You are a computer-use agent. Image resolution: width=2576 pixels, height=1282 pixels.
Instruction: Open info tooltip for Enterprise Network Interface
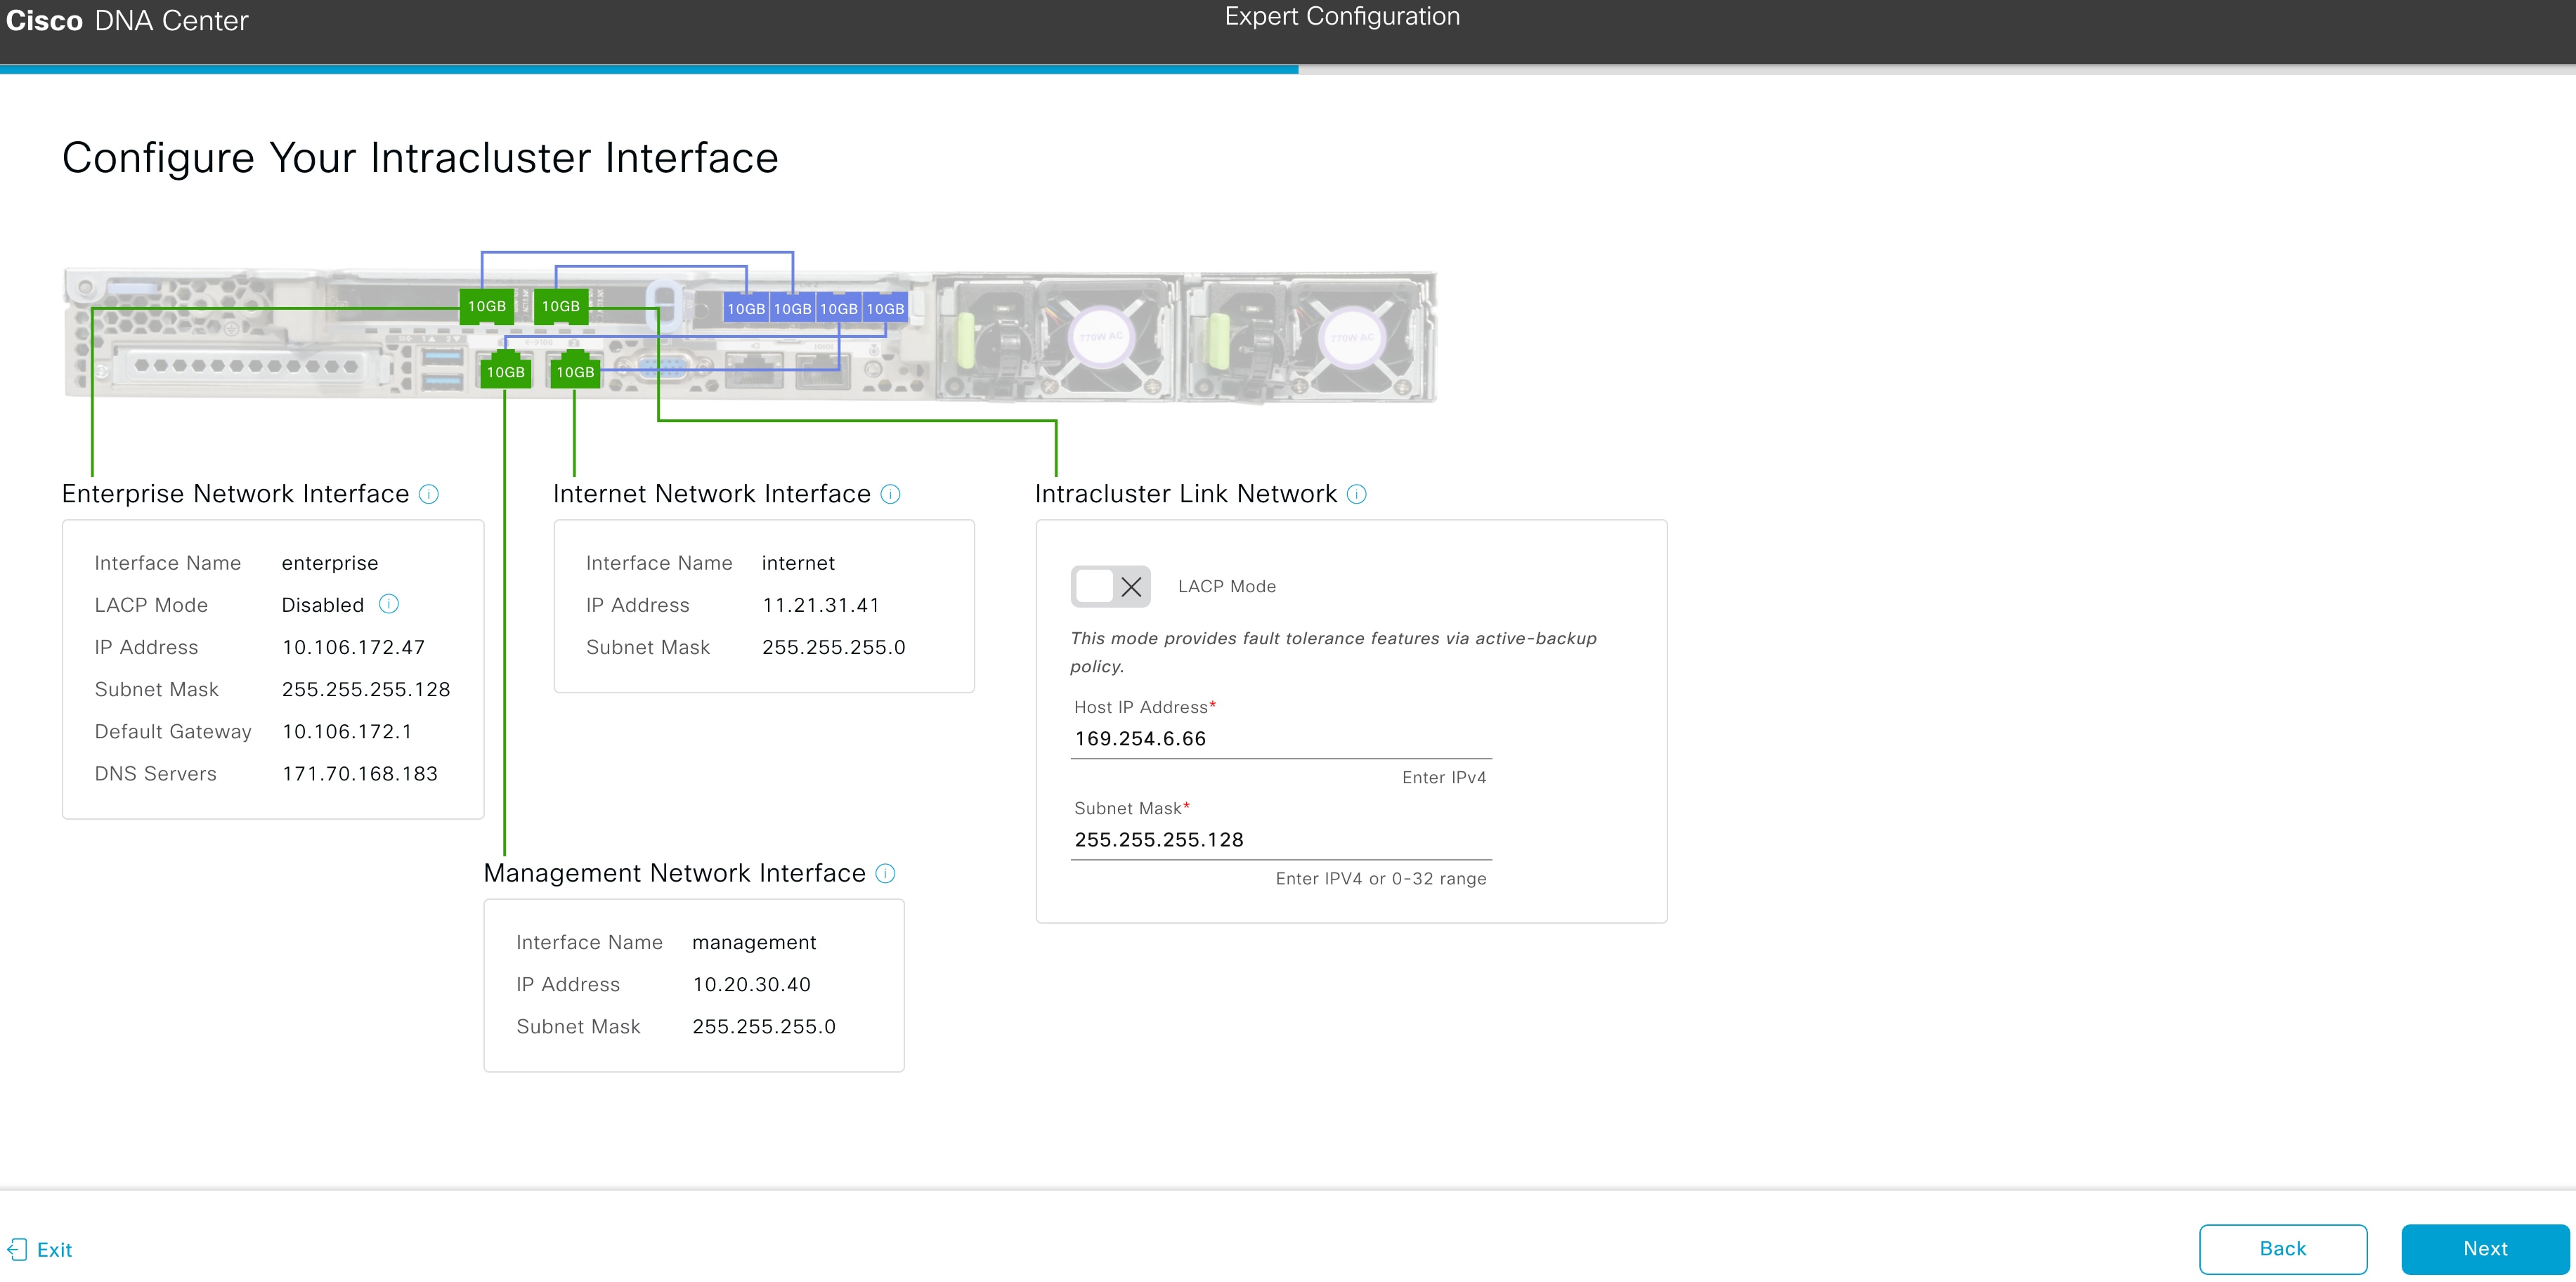pyautogui.click(x=430, y=493)
